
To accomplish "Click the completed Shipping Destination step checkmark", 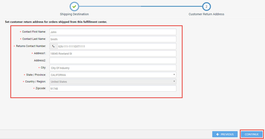I will (x=74, y=7).
